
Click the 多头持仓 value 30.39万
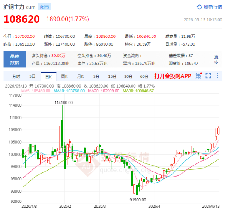[x=58, y=55]
